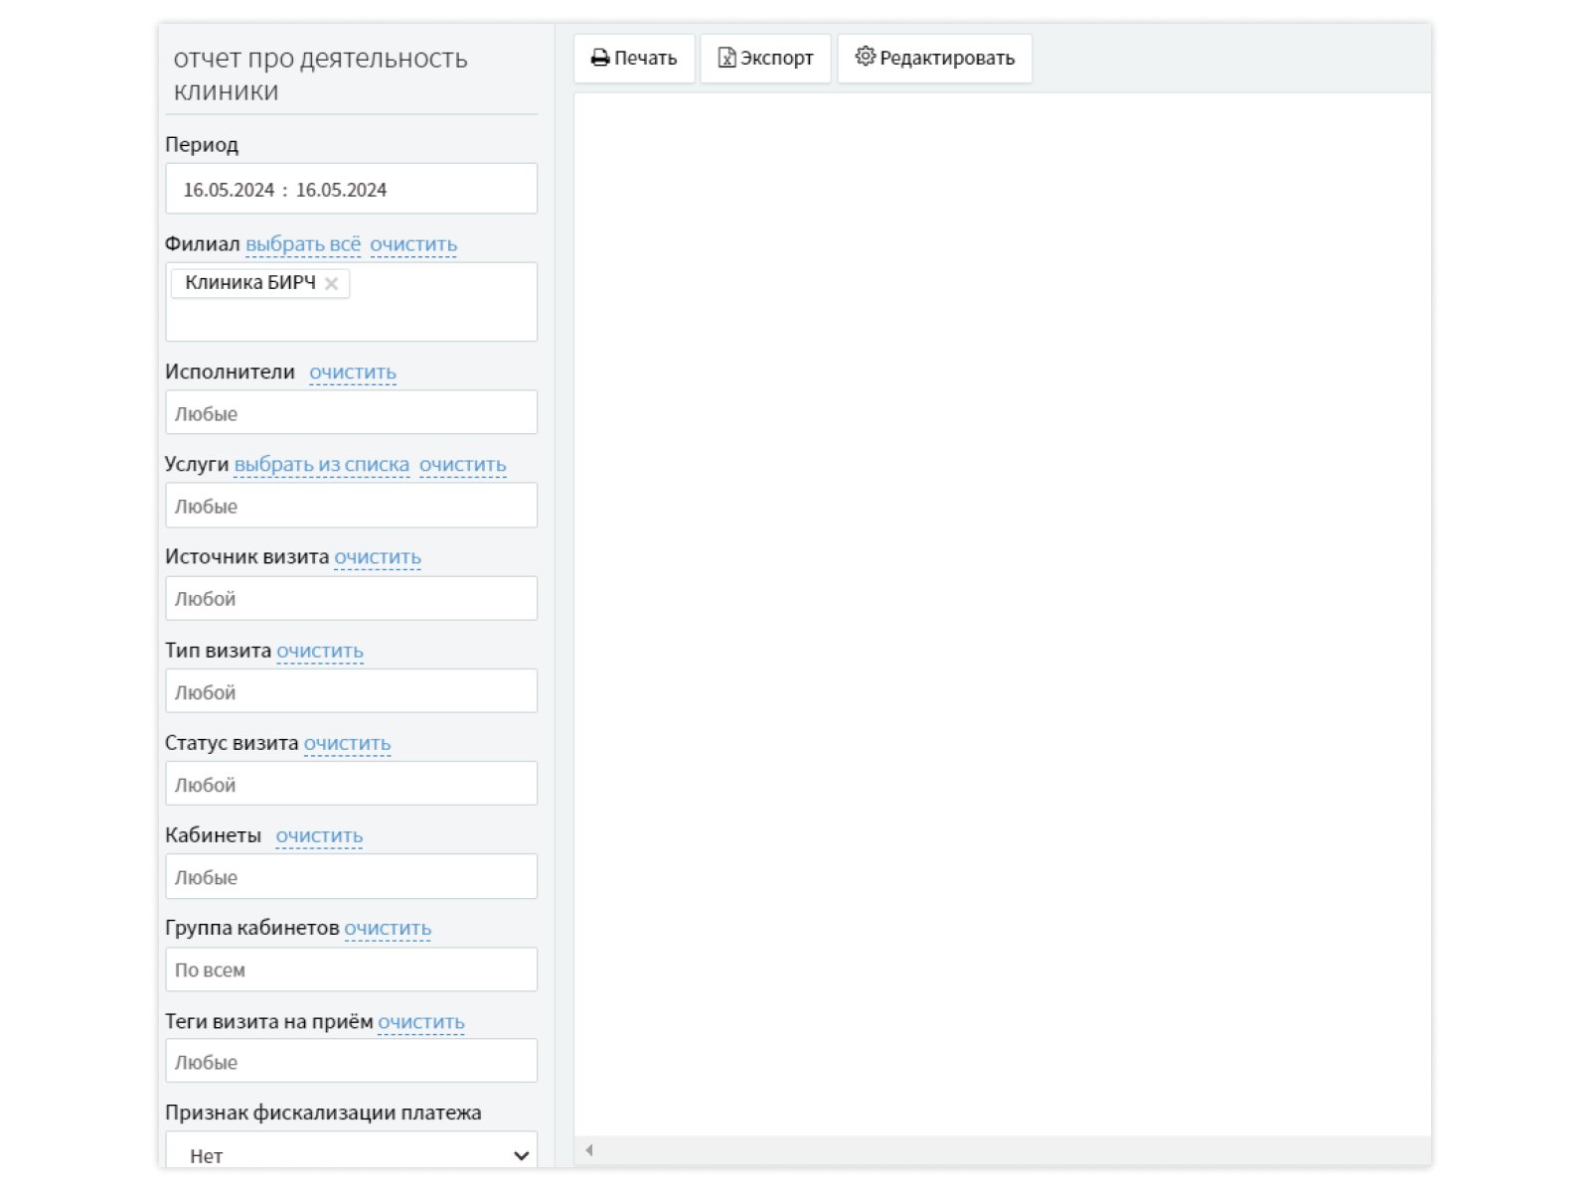1590x1192 pixels.
Task: Expand the Признак фискализации платежа dropdown
Action: (351, 1154)
